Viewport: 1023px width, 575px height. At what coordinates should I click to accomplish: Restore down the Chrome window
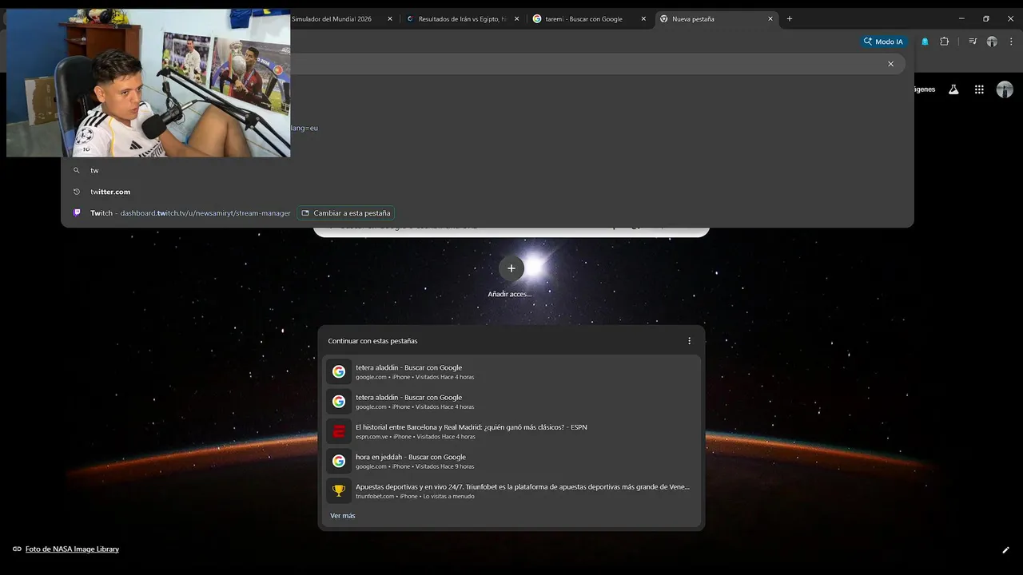click(985, 18)
